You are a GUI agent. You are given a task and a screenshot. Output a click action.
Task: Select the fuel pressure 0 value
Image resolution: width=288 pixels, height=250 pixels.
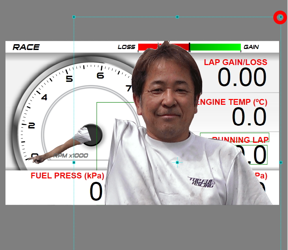[x=96, y=191]
